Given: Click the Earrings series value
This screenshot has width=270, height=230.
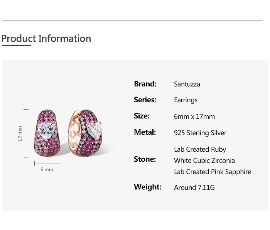Looking at the screenshot, I should [186, 100].
